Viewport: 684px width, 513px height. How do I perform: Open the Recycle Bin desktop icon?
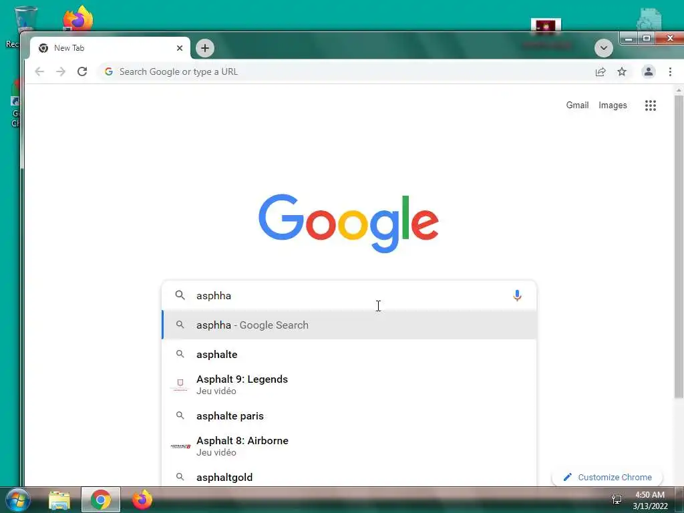coord(25,19)
